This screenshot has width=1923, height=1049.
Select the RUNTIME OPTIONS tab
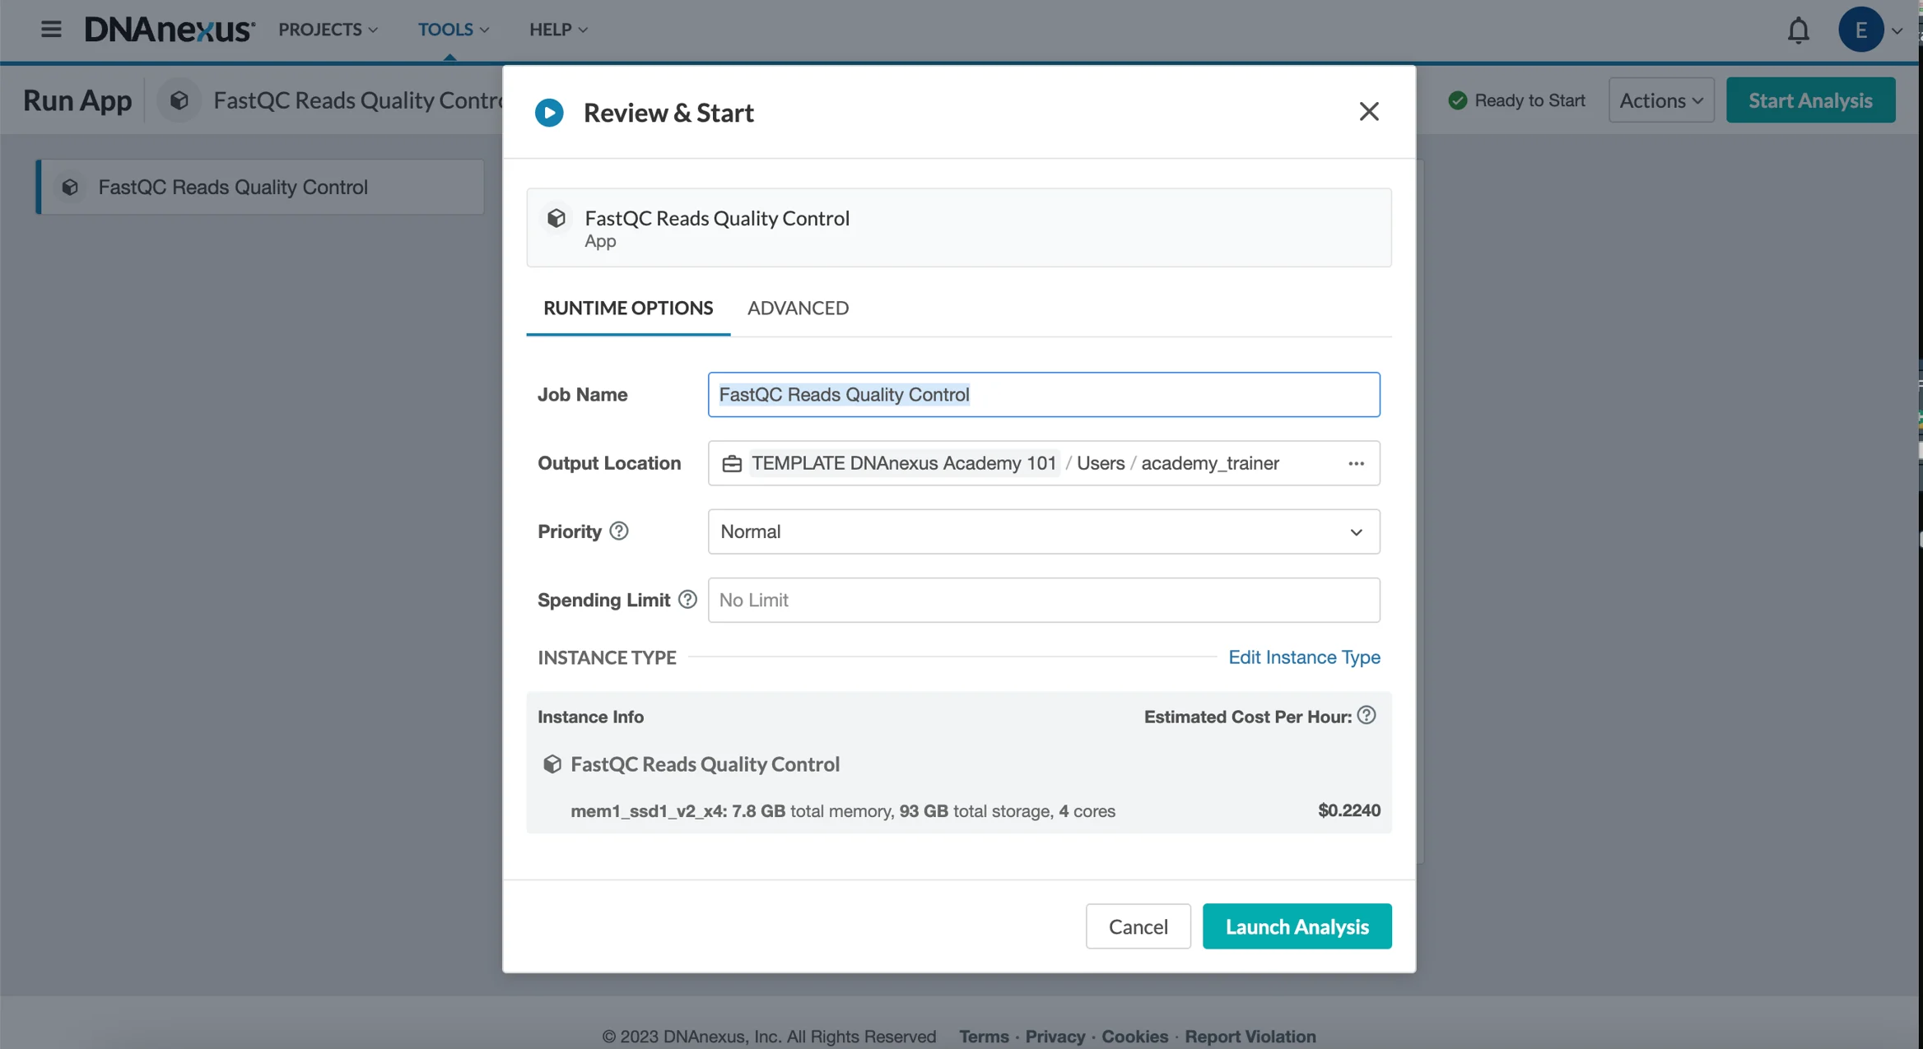[x=627, y=308]
